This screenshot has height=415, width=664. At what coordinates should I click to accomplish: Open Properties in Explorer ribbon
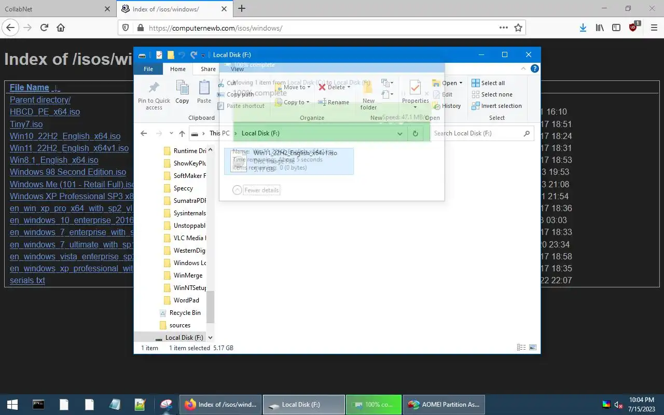415,93
